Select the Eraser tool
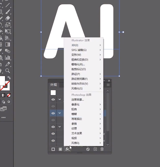The width and height of the screenshot is (160, 167). point(8,18)
